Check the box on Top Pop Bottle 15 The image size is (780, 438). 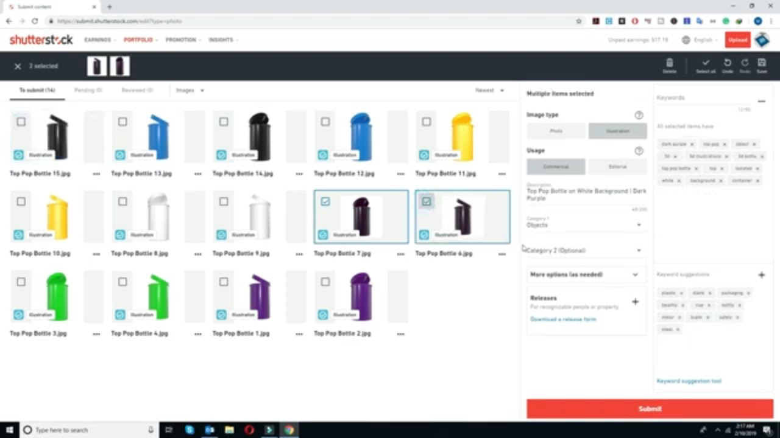tap(21, 122)
